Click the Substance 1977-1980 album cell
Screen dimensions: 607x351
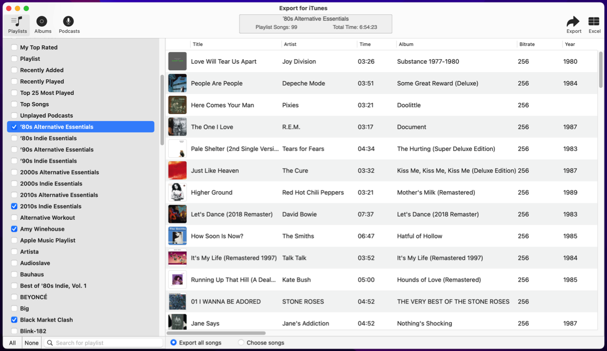pos(428,61)
